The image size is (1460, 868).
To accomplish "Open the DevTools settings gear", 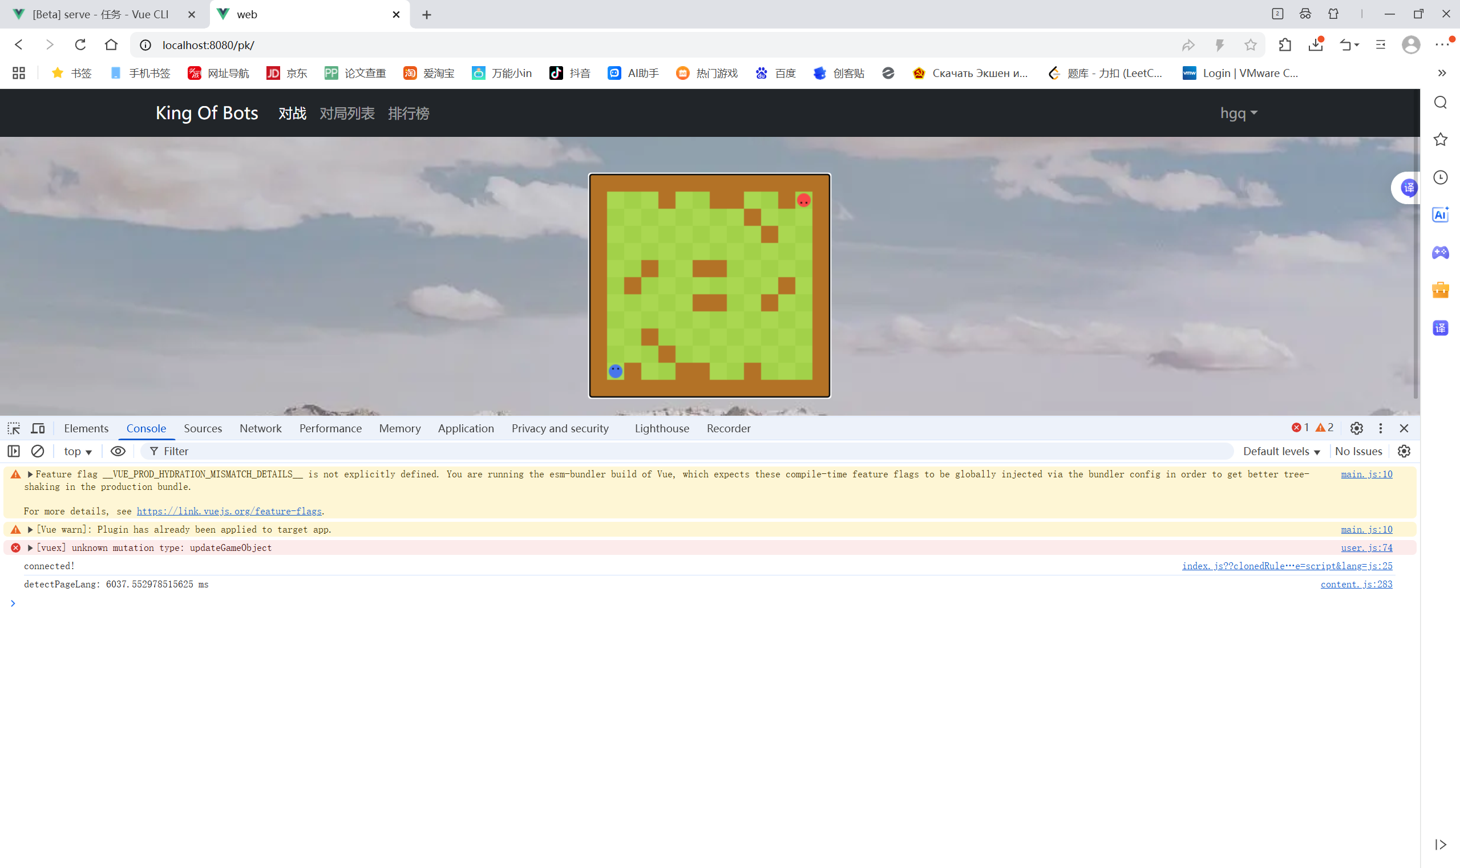I will point(1356,428).
